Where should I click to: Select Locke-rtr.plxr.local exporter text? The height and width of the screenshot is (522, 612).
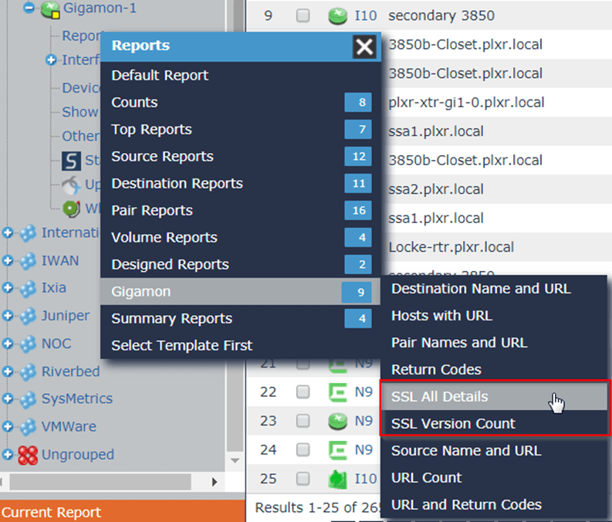pos(451,247)
